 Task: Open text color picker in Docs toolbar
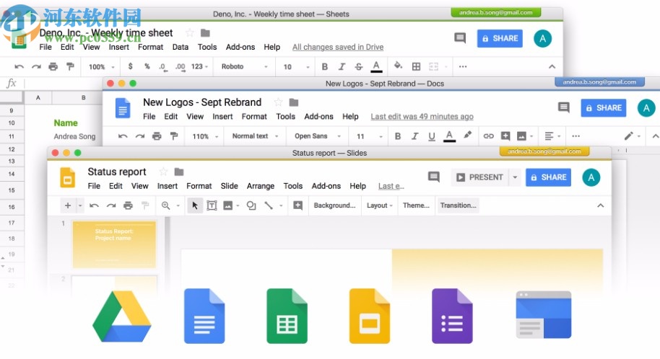pyautogui.click(x=450, y=136)
